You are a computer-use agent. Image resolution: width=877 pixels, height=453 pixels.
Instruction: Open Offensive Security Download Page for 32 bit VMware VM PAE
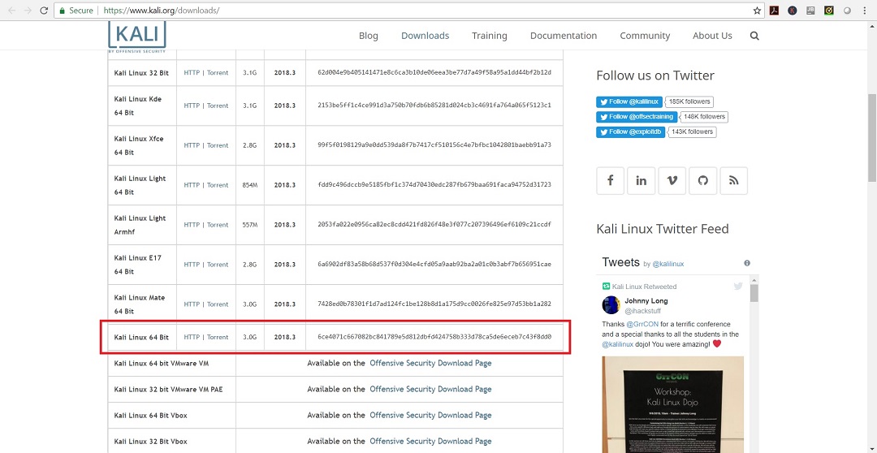click(x=430, y=389)
